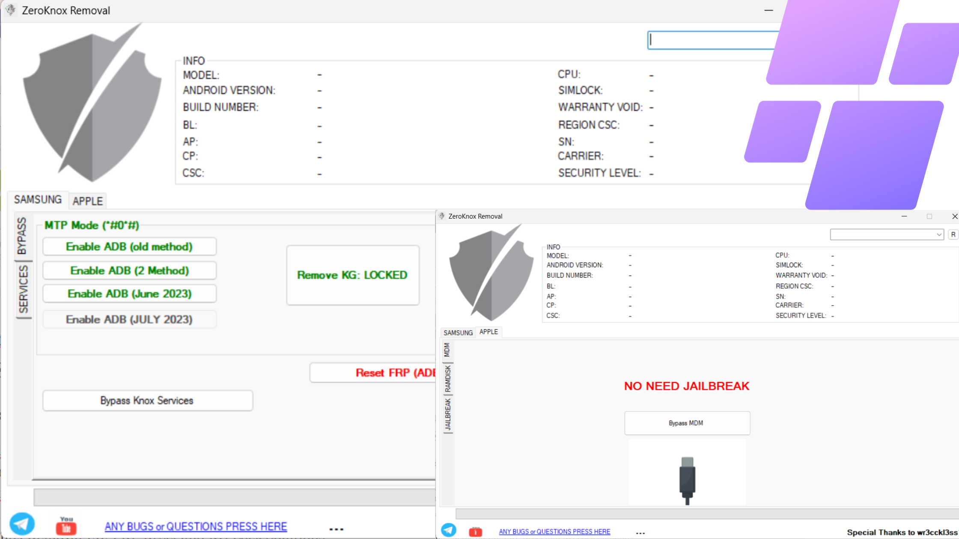Click the progress bar in small window

(707, 514)
